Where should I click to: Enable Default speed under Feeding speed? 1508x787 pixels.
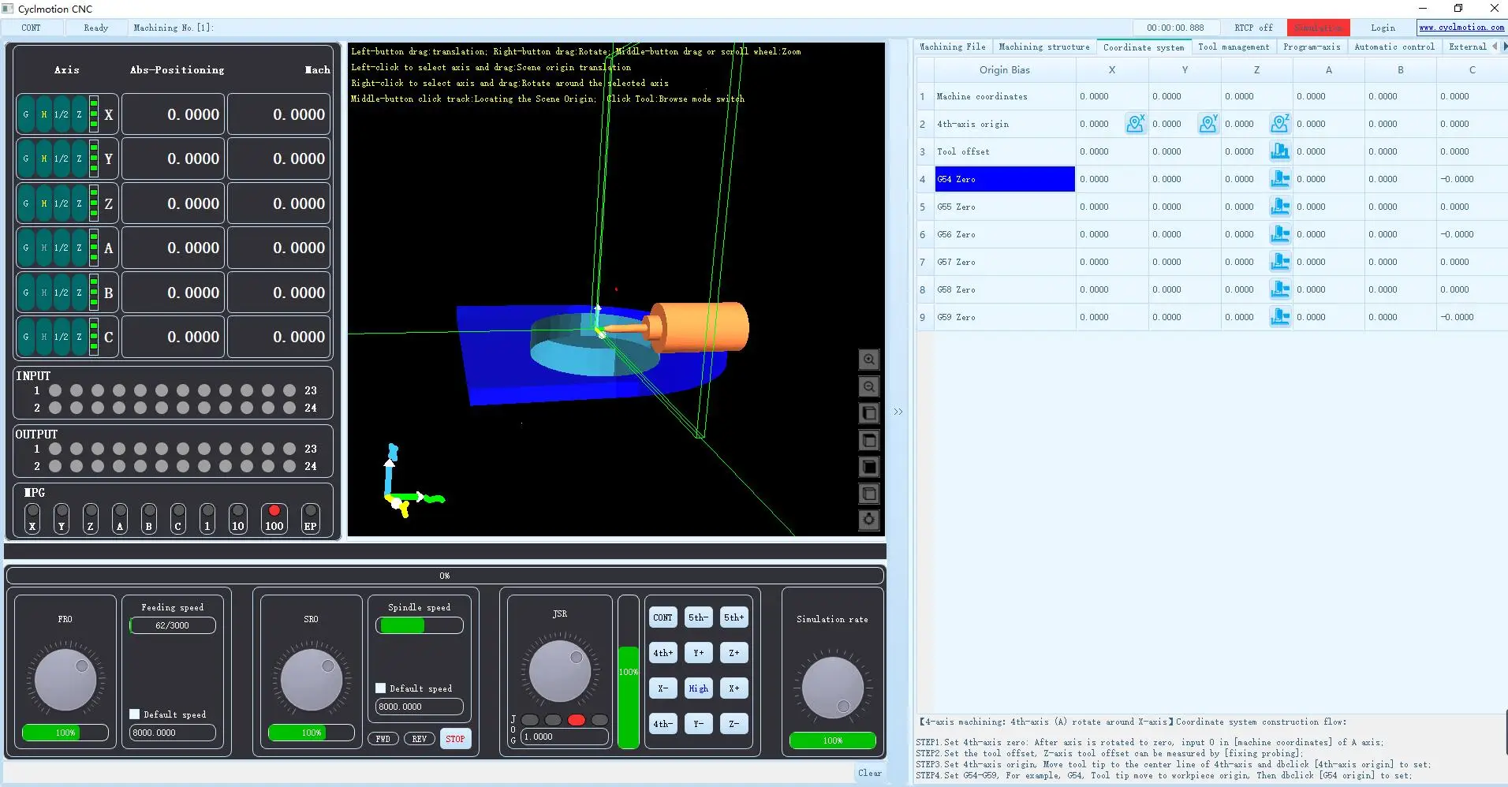click(135, 714)
